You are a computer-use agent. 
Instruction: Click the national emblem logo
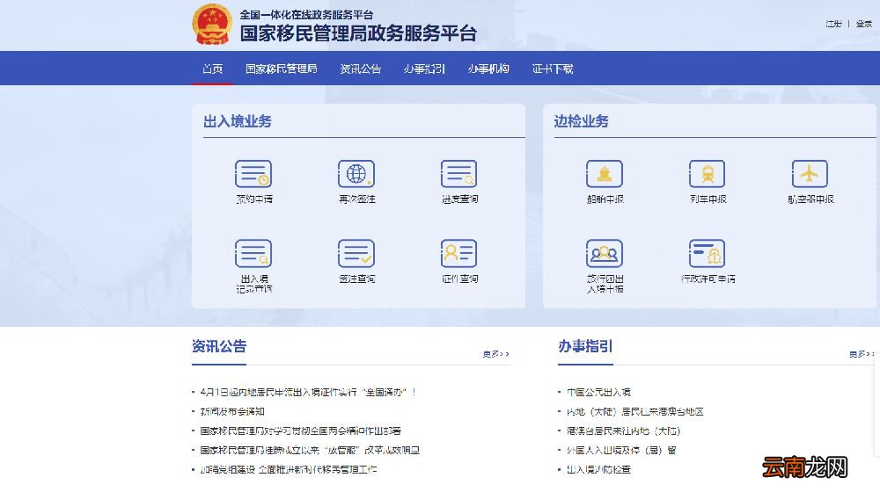212,24
